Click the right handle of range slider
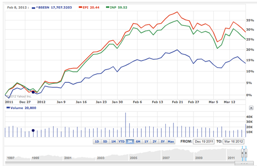Image resolution: width=257 pixels, height=166 pixels. pos(246,153)
